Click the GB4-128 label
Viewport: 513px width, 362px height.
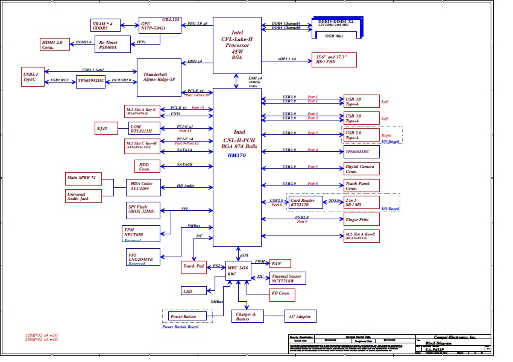(x=171, y=20)
